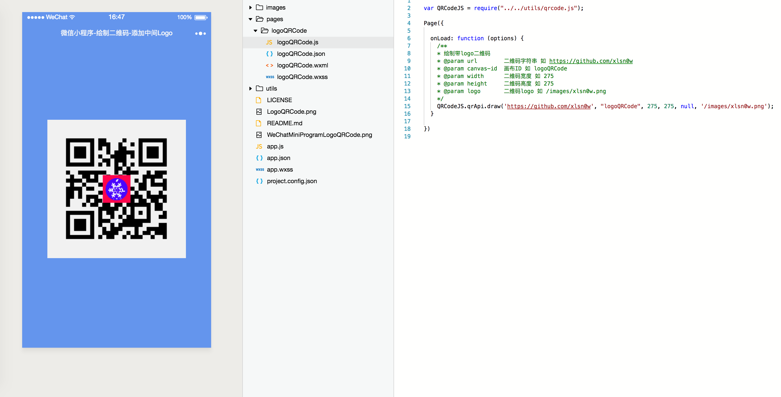Select the braces icon of logoQRCode.json
The width and height of the screenshot is (781, 397).
pos(269,54)
